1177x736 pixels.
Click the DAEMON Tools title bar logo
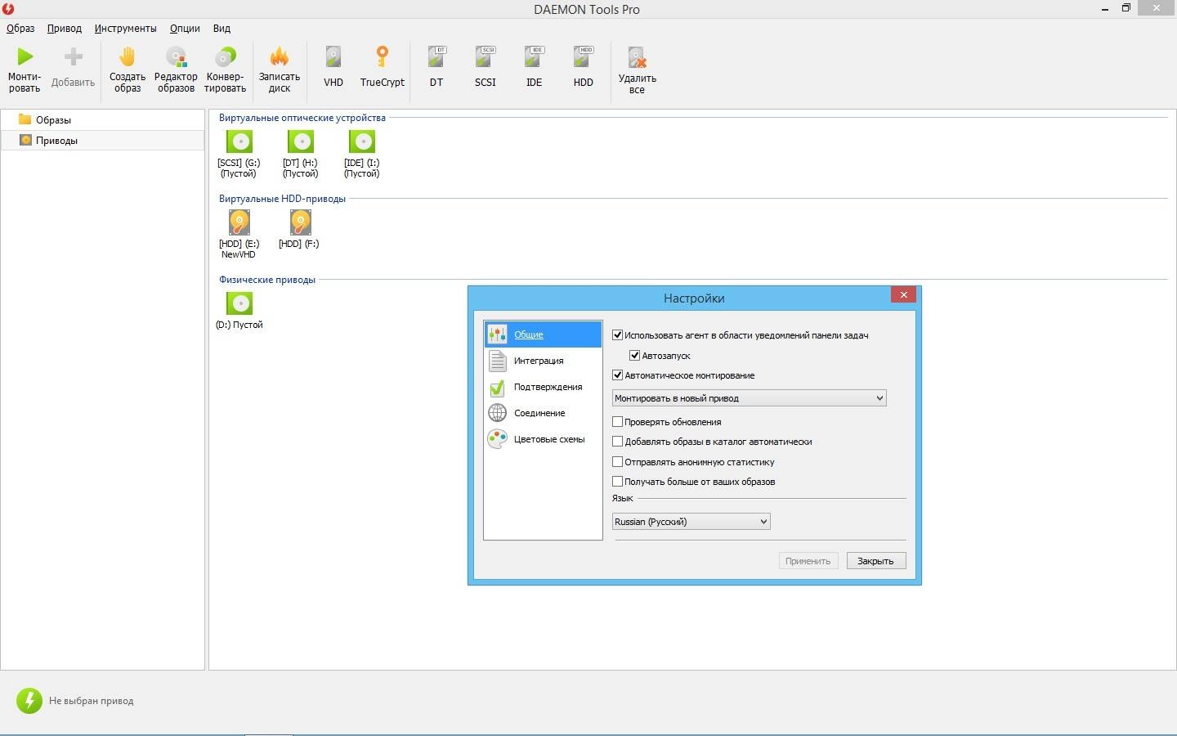(x=8, y=8)
